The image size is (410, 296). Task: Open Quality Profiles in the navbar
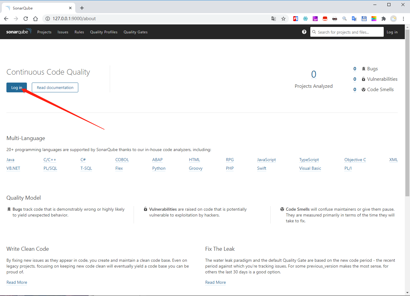tap(104, 32)
